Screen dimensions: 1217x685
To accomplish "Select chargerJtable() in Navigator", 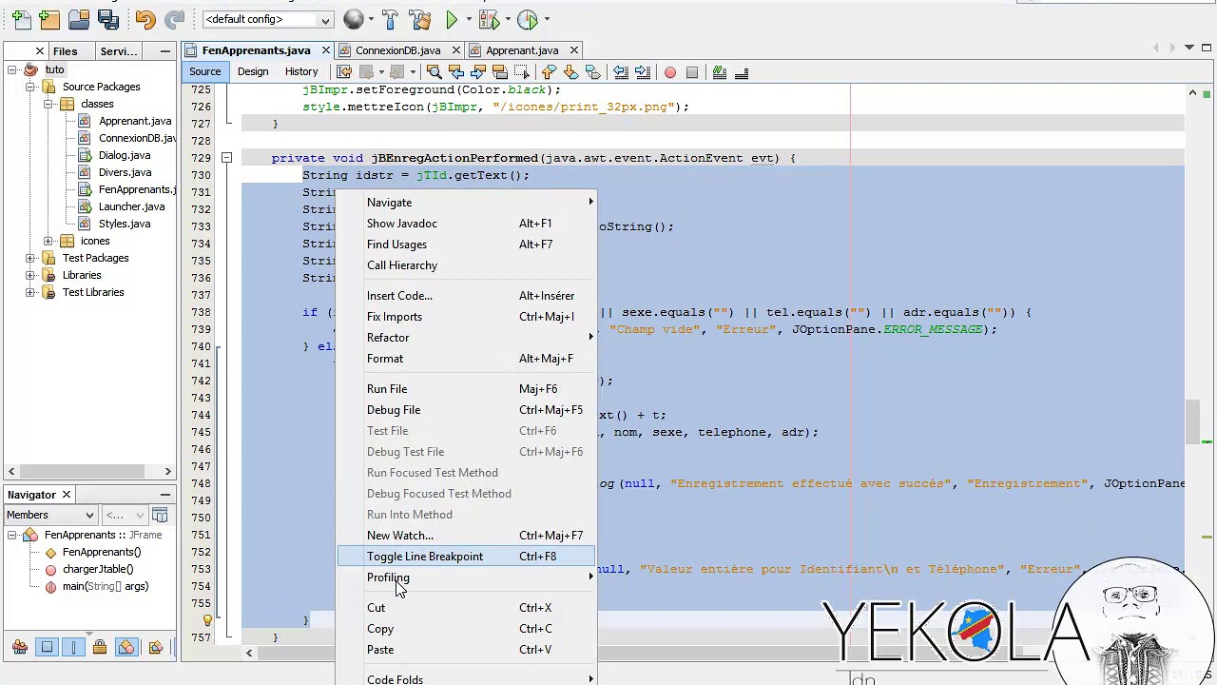I will tap(98, 569).
